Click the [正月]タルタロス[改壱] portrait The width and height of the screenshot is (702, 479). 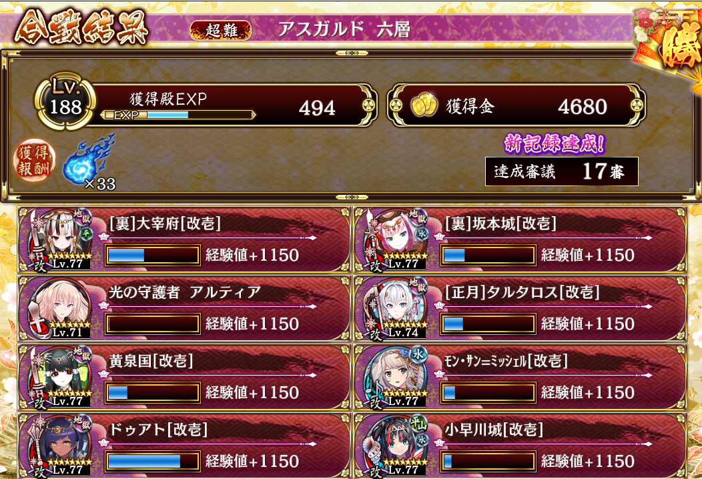coord(396,309)
